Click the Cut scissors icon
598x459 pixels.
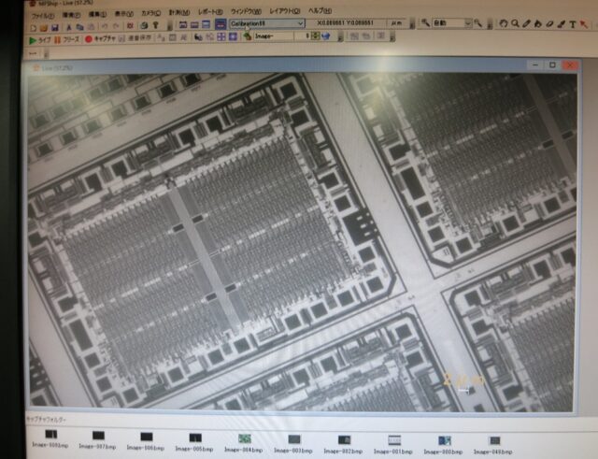pos(69,27)
